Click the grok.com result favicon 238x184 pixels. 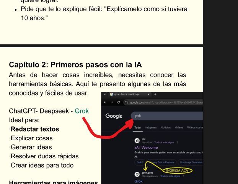137,174
